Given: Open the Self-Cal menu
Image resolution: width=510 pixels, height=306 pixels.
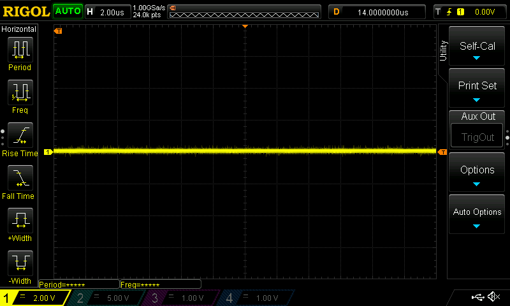Looking at the screenshot, I should [477, 46].
